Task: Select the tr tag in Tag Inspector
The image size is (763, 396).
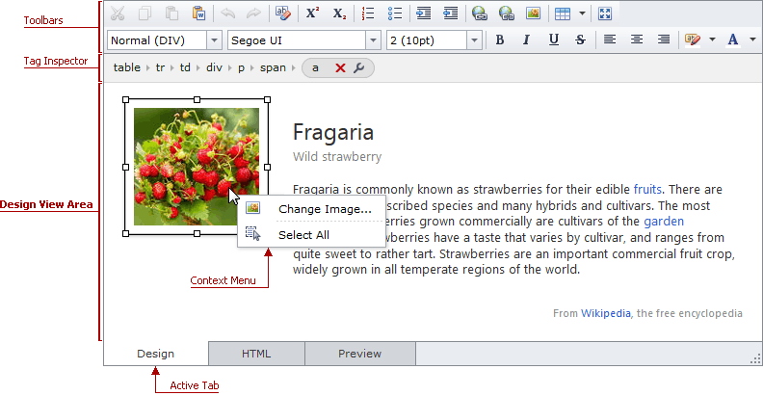Action: (160, 67)
